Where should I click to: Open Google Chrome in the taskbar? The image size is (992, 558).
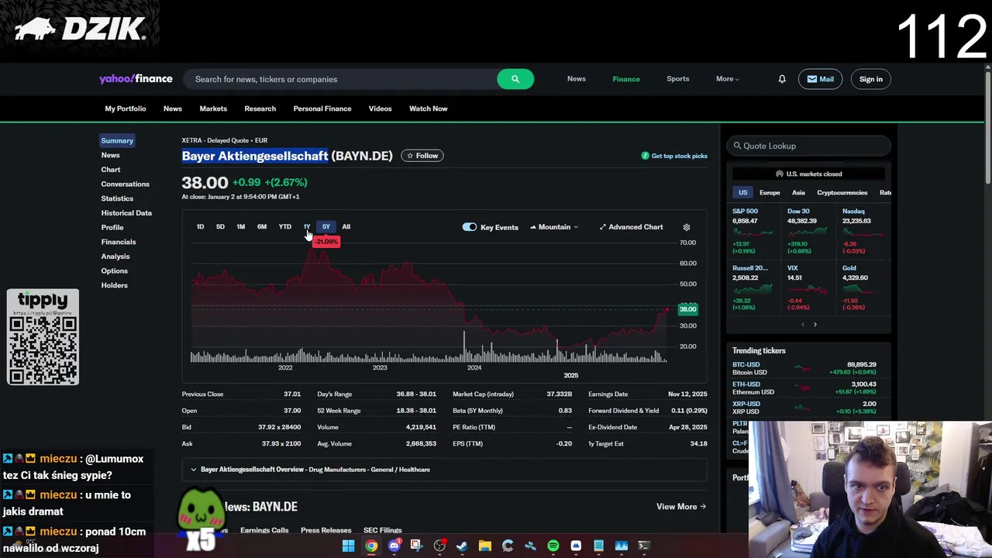[x=371, y=546]
